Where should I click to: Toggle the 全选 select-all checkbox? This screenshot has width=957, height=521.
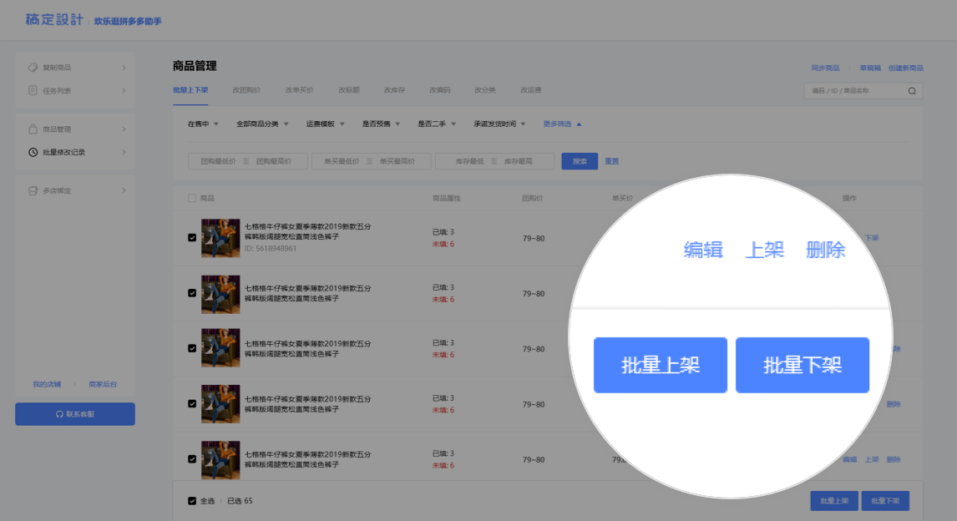191,500
